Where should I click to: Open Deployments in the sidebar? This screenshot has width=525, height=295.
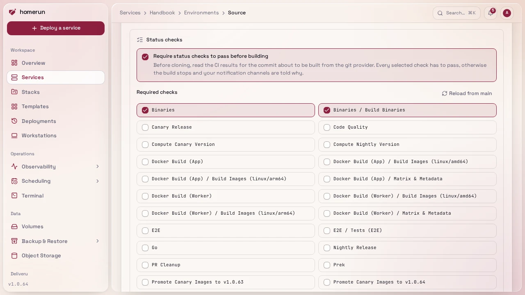[56, 121]
